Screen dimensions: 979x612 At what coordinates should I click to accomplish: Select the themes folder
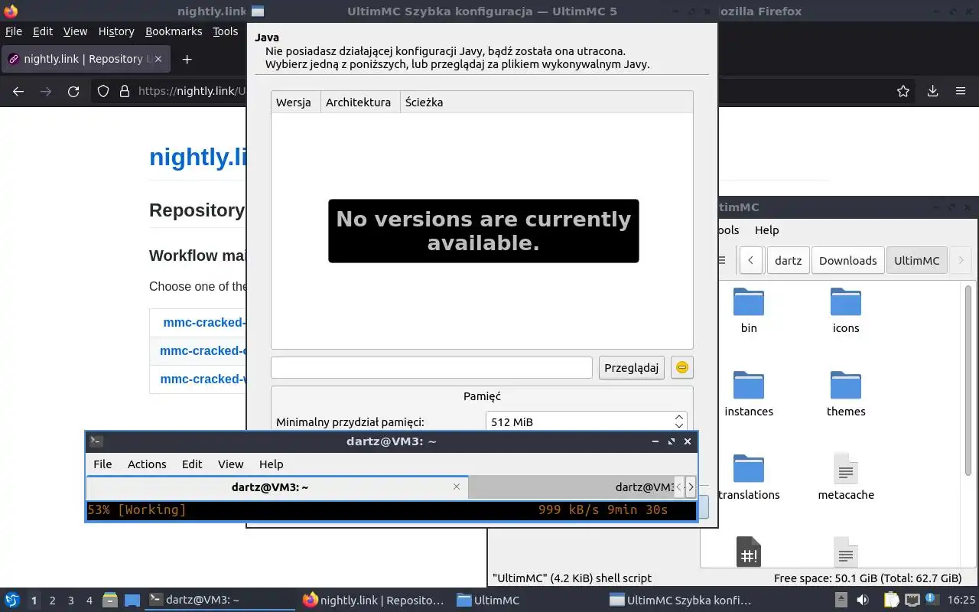[846, 394]
